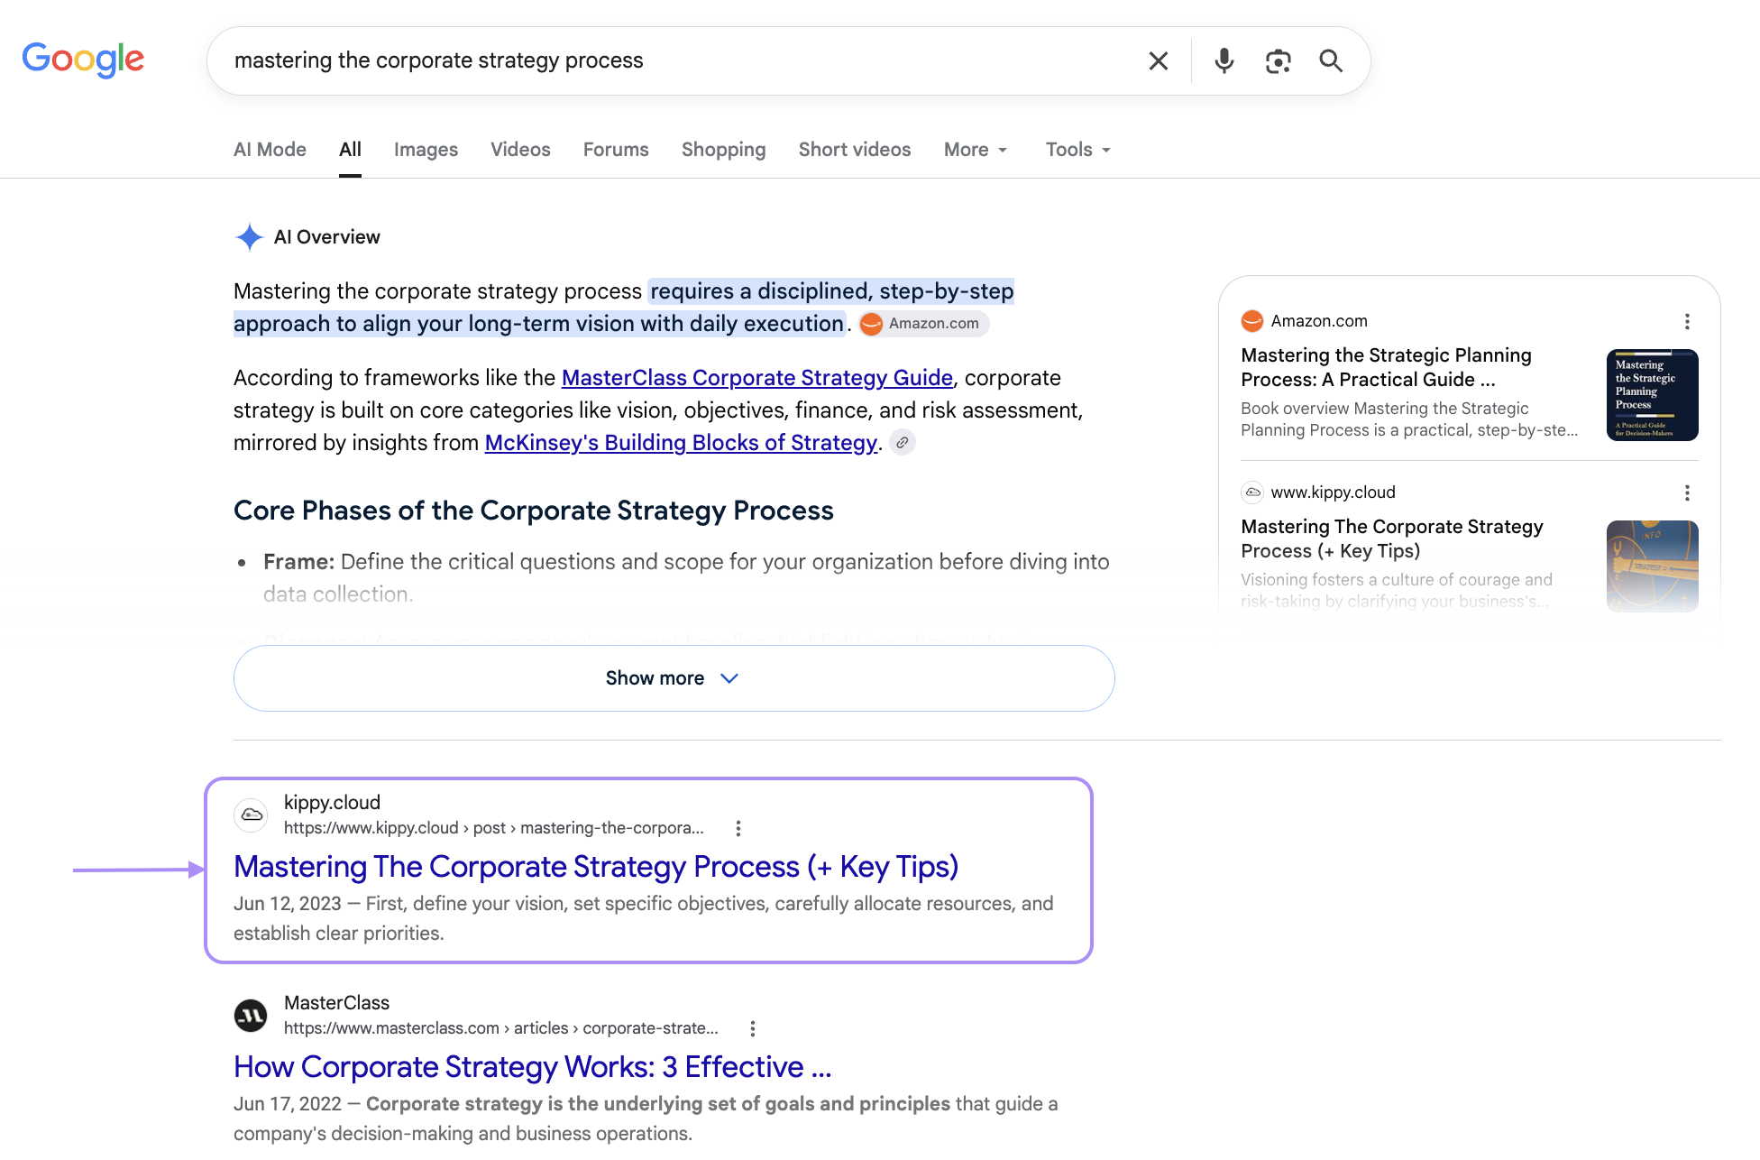Click the link icon after McKinsey's sentence
Screen dimensions: 1760x1160
click(x=902, y=443)
